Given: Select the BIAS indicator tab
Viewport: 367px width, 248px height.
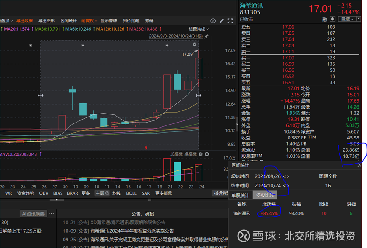Looking at the screenshot, I should [x=58, y=193].
